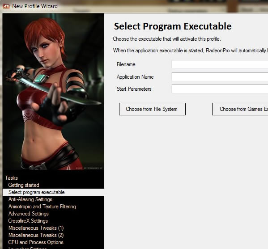This screenshot has width=268, height=249.
Task: Click the New Profile Wizard title text
Action: tap(35, 6)
